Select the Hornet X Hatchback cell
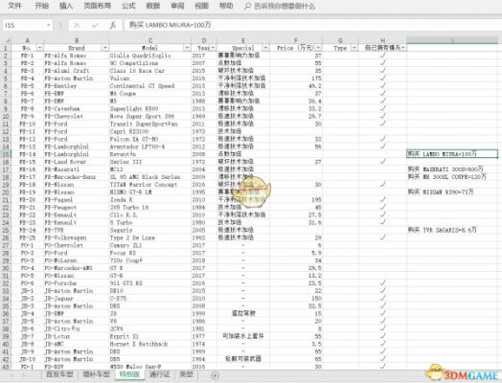The height and width of the screenshot is (383, 502). [150, 344]
